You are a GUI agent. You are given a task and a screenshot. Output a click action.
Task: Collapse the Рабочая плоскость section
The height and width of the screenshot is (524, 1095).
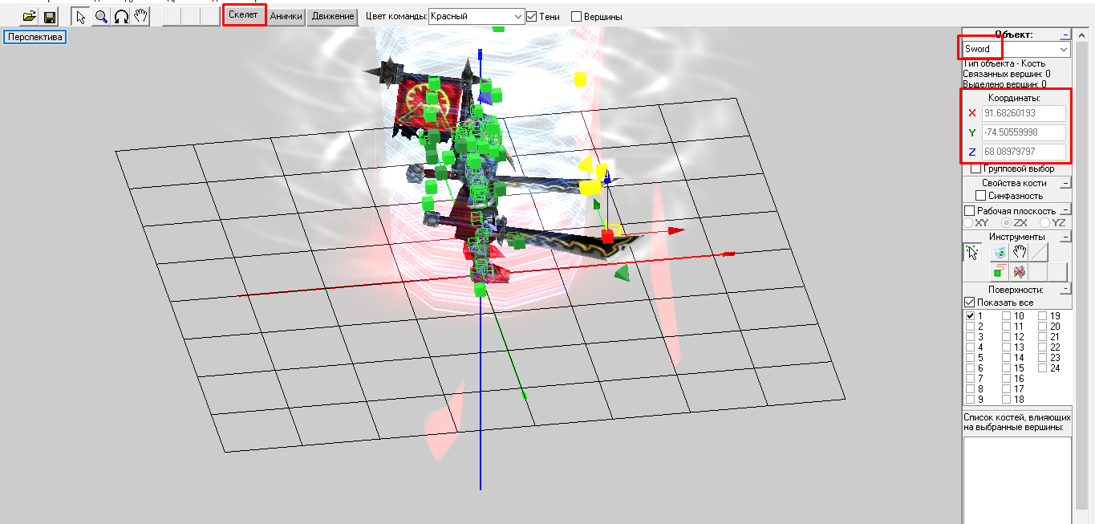[x=1065, y=211]
